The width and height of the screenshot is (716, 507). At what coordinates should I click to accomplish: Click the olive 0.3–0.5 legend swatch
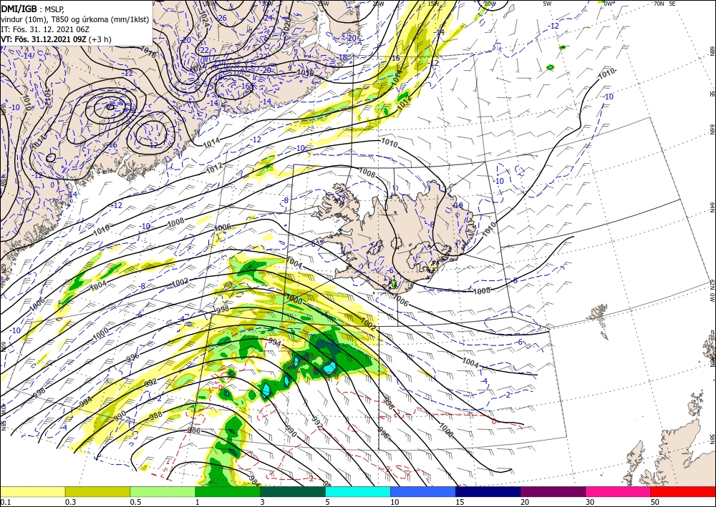pyautogui.click(x=97, y=491)
